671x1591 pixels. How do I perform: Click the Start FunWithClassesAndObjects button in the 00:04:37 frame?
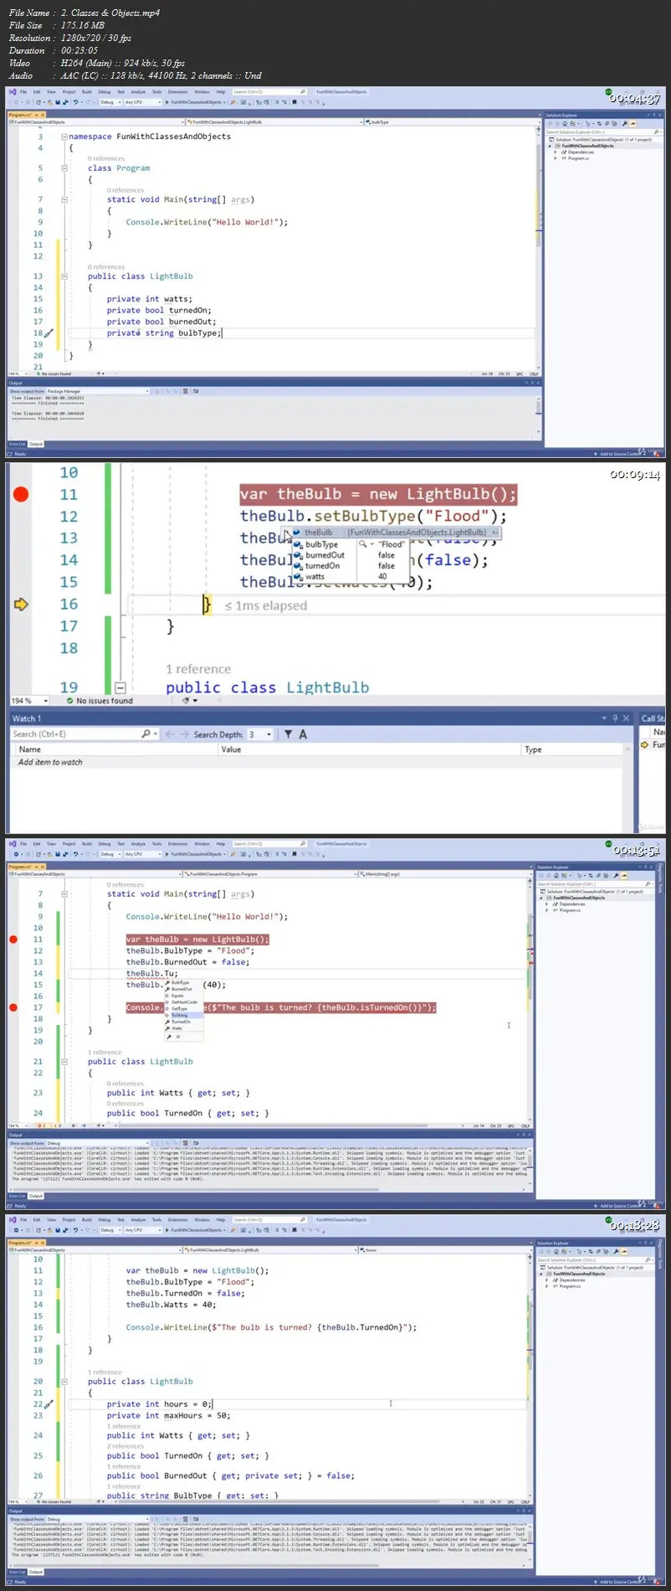(196, 102)
